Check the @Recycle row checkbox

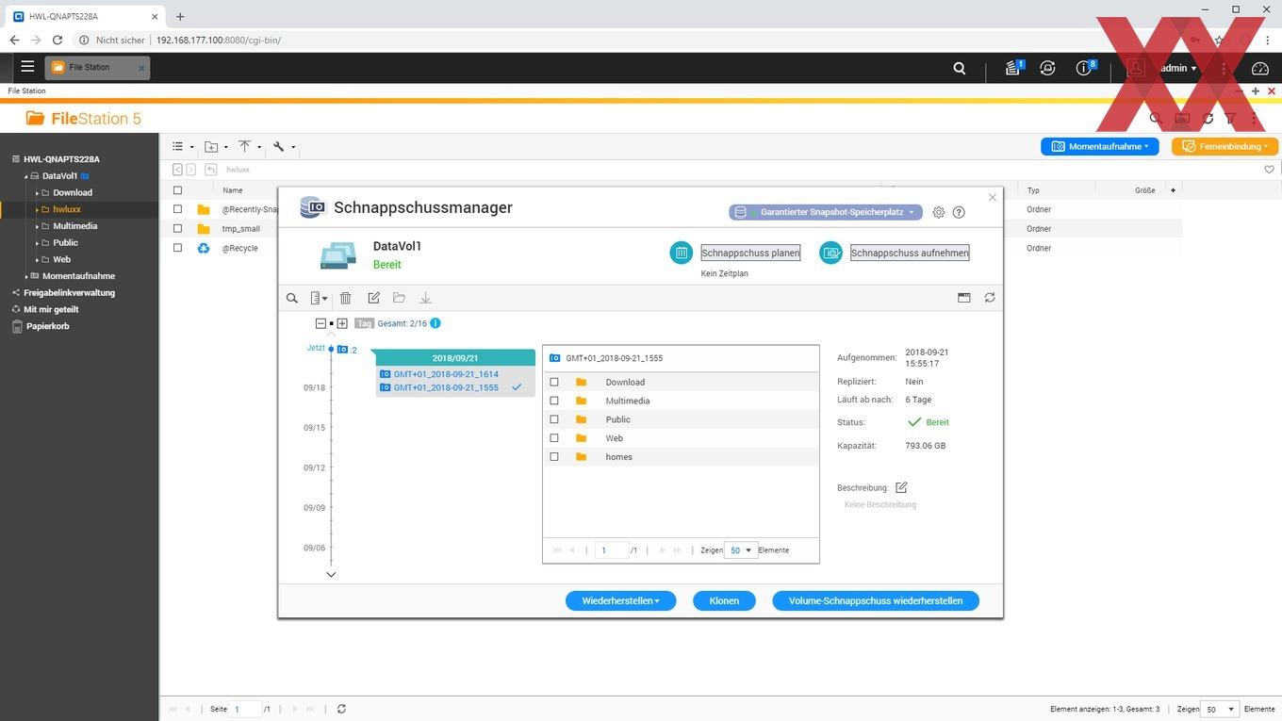click(x=177, y=248)
